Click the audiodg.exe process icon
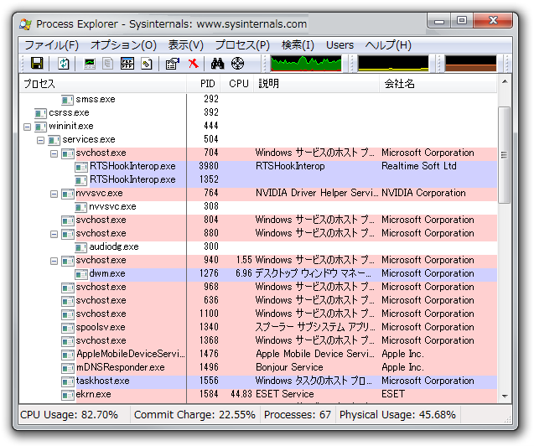Viewport: 534px width, 446px height. (x=80, y=247)
